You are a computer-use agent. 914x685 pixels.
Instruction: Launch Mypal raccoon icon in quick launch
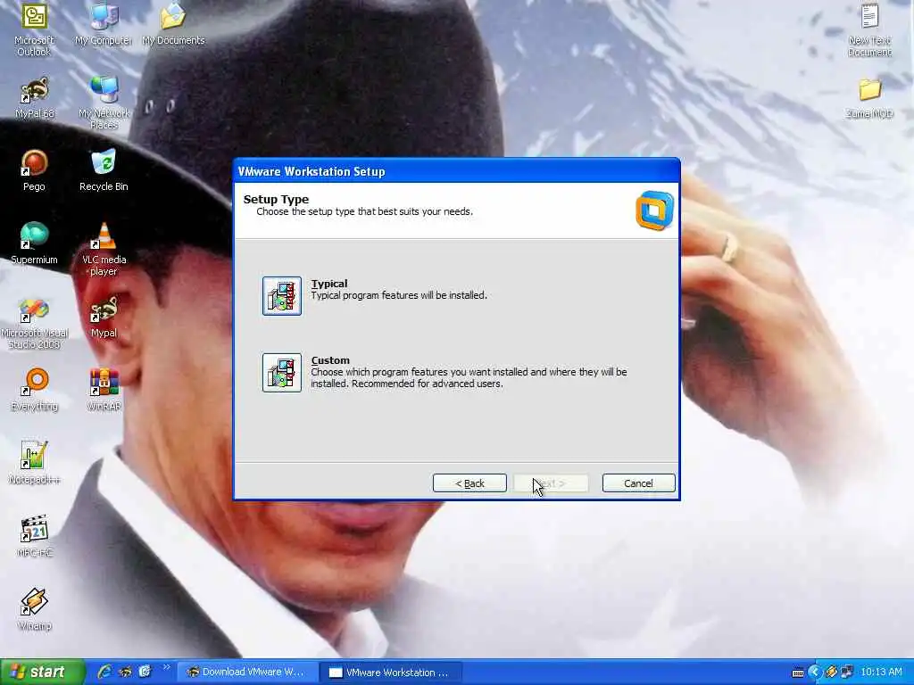coord(125,672)
